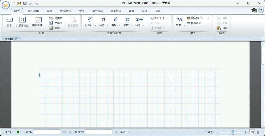The image size is (265, 136).
Task: Insert a 数学 math region
Action: (x=9, y=22)
